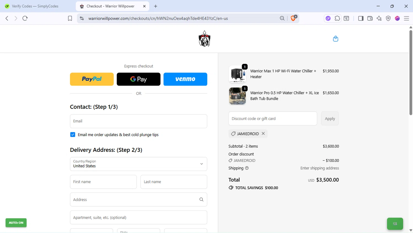
Task: View site information icon in address bar
Action: pos(82,18)
